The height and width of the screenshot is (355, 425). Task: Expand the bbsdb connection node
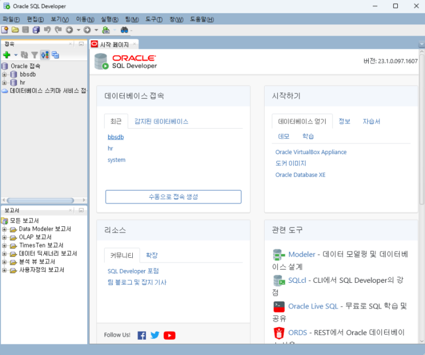click(4, 74)
